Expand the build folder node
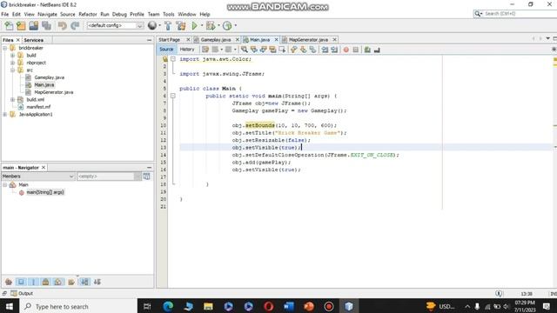Viewport: 557px width, 313px height. point(12,56)
